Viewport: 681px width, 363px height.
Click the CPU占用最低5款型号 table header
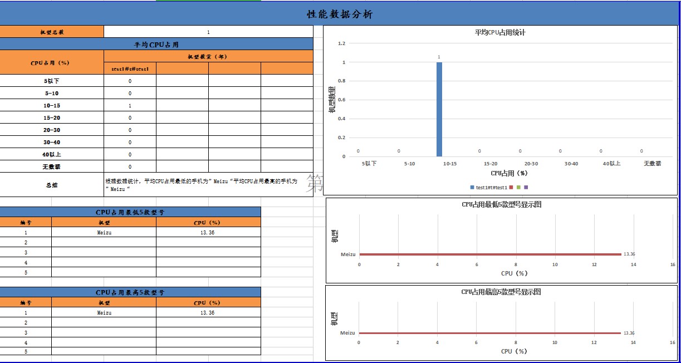coord(130,212)
